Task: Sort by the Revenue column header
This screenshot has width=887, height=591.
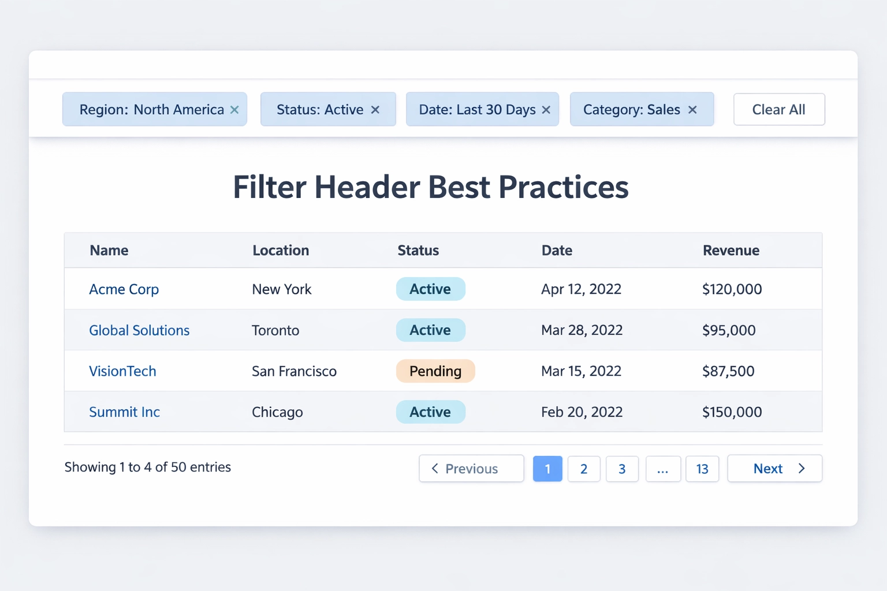Action: click(x=731, y=250)
